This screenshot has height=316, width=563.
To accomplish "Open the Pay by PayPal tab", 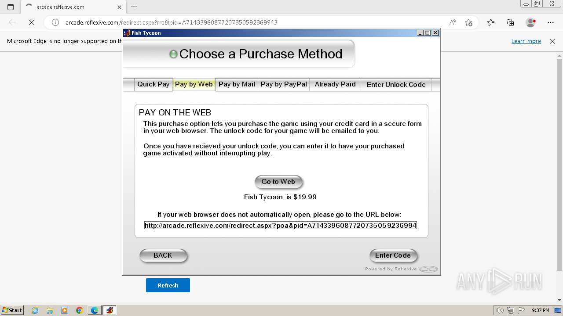I will [x=284, y=84].
